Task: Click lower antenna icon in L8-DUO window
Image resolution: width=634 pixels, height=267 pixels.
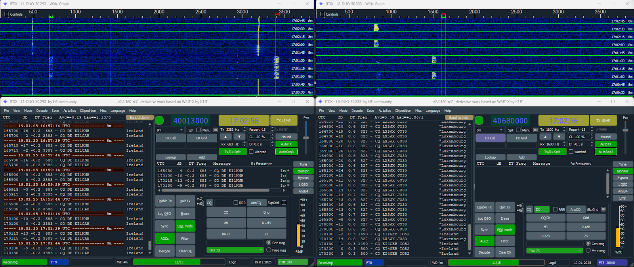Action: [520, 211]
